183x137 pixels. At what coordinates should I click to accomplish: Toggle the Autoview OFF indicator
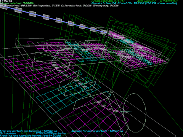click(x=147, y=1)
